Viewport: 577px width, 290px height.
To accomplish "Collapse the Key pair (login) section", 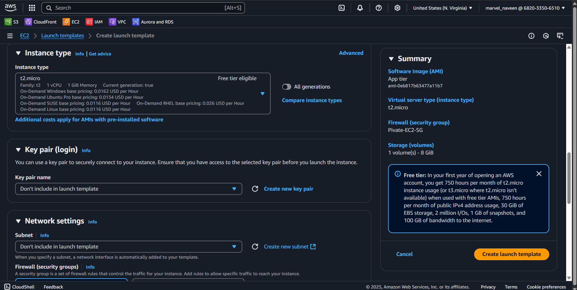I will click(x=18, y=150).
